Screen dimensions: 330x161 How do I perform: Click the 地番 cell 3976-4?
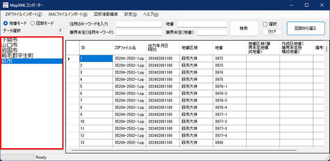click(x=230, y=107)
